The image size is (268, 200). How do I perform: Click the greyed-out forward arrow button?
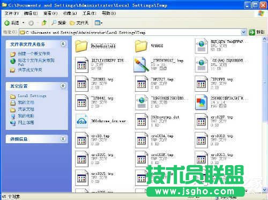tap(31, 23)
